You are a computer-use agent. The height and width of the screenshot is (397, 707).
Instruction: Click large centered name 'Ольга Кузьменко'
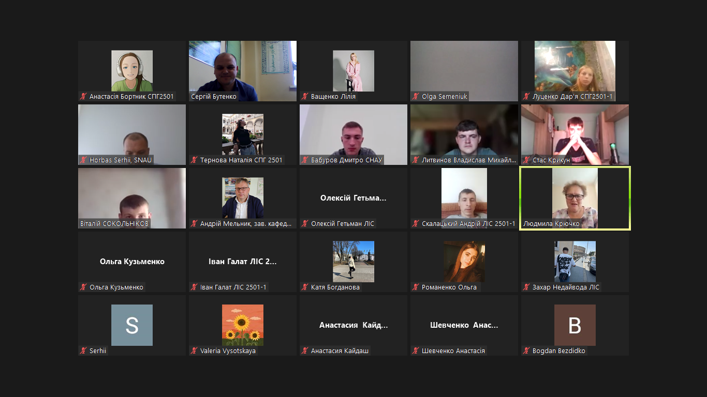(132, 262)
